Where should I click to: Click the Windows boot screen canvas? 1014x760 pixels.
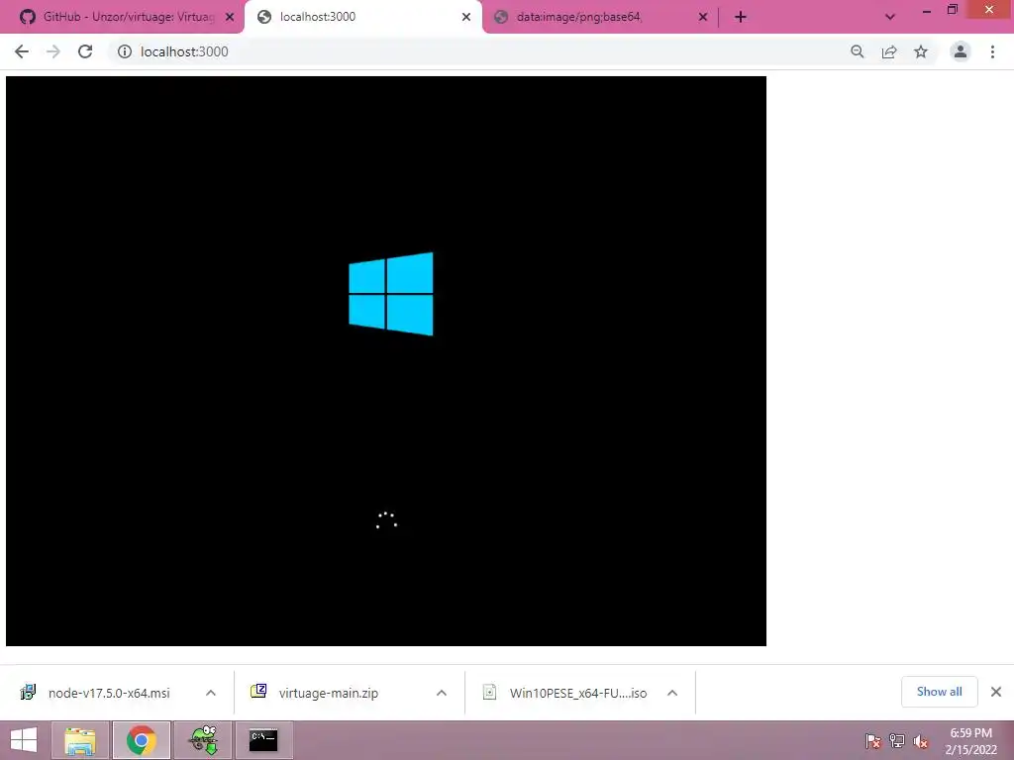tap(386, 360)
